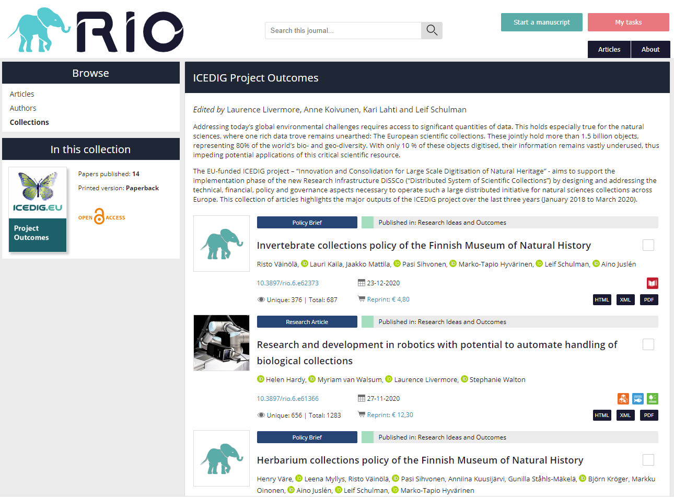Click ORCID icon before Leif Schulman in Invertebrate article
This screenshot has width=674, height=497.
pyautogui.click(x=539, y=263)
